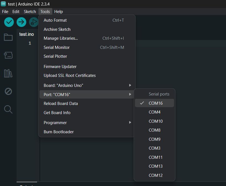Click line number 1 in editor gutter
Viewport: 226px width, 186px height.
point(30,43)
